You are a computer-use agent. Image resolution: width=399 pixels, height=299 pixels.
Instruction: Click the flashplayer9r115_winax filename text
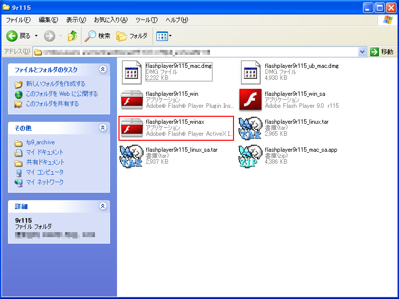pos(175,122)
